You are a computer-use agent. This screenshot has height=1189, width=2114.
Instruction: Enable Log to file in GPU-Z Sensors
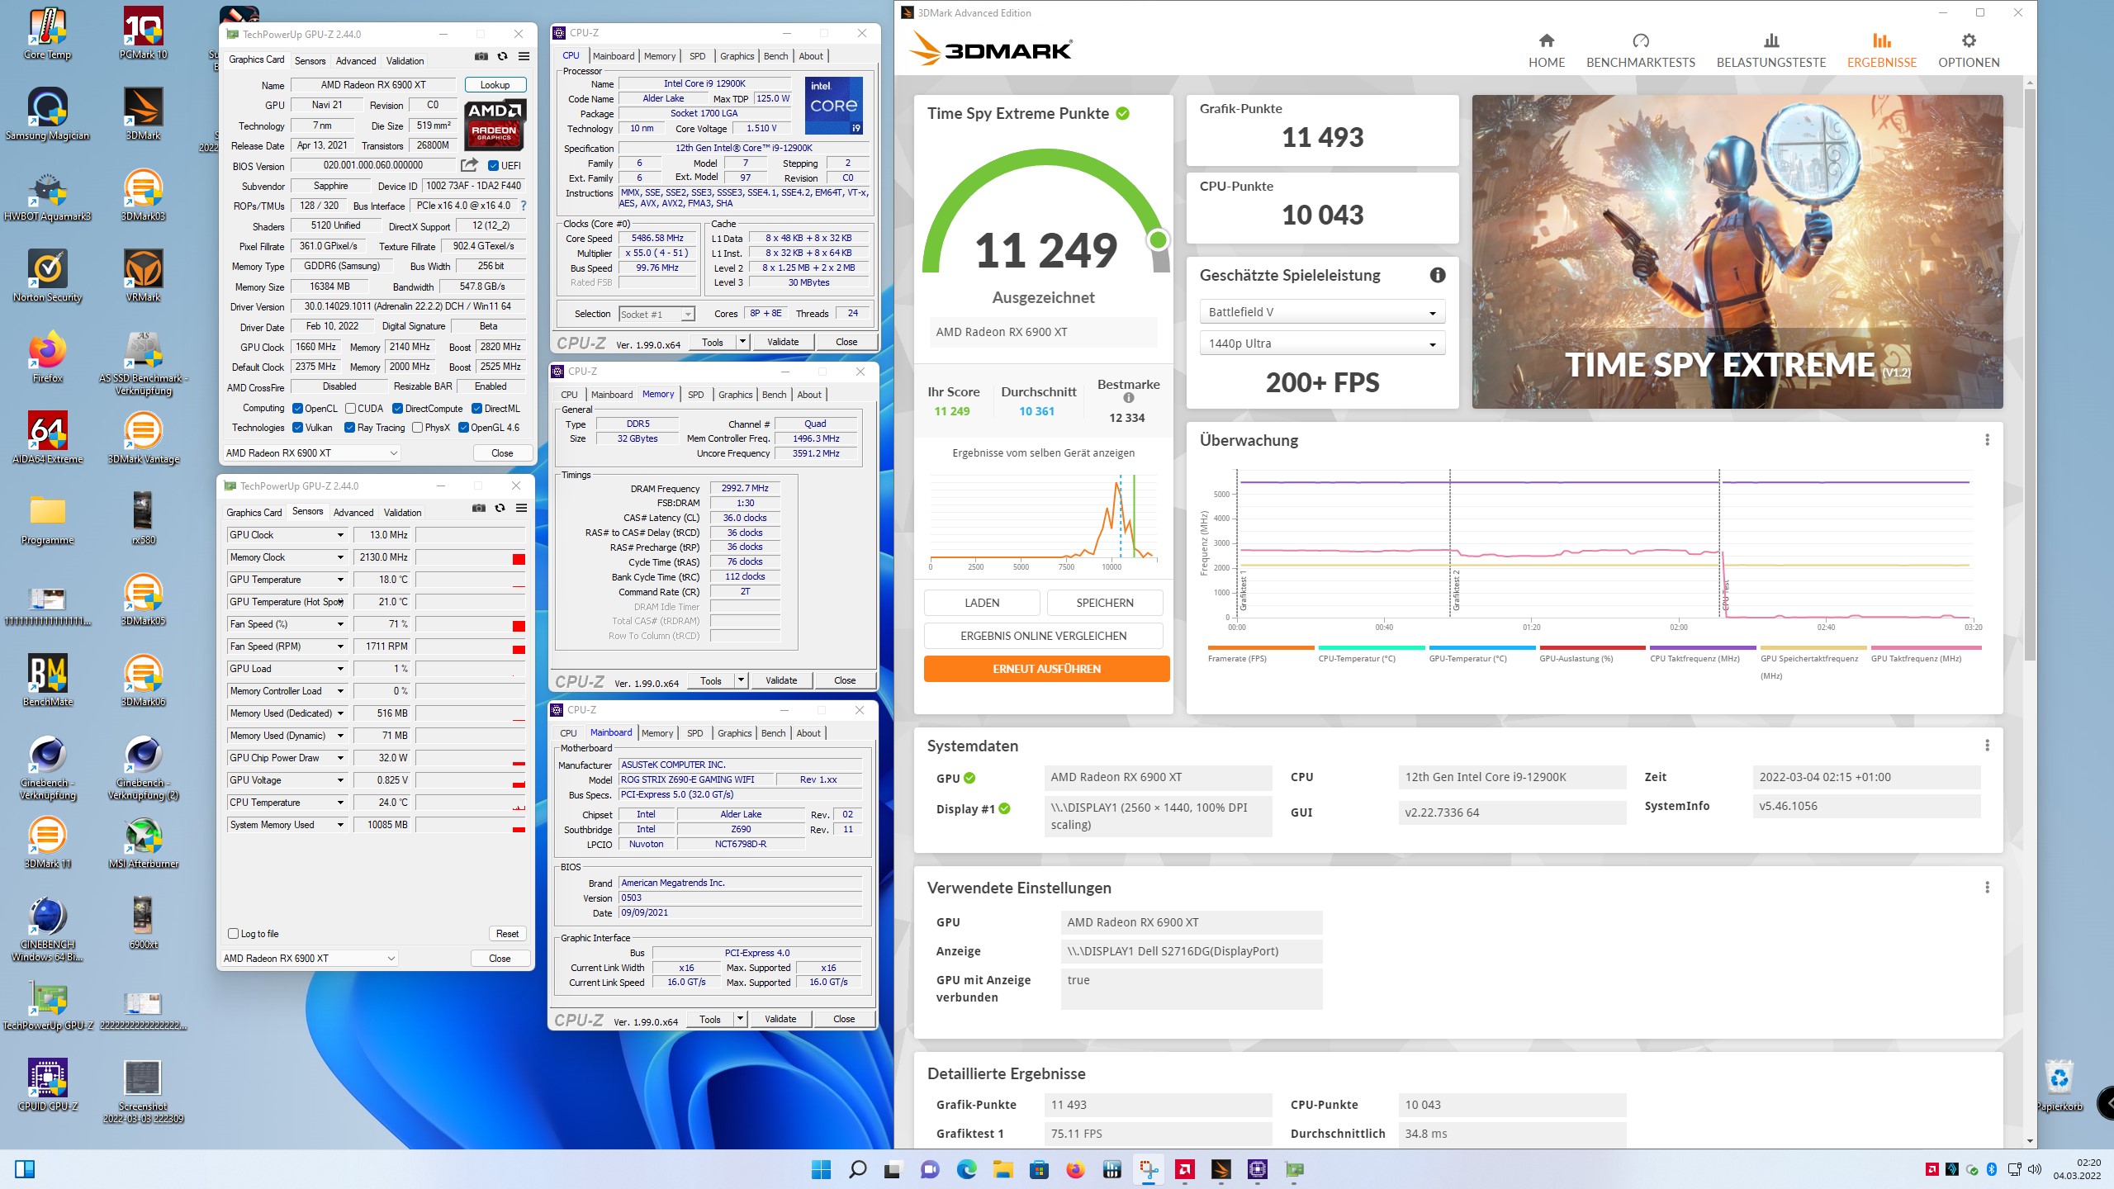(233, 934)
